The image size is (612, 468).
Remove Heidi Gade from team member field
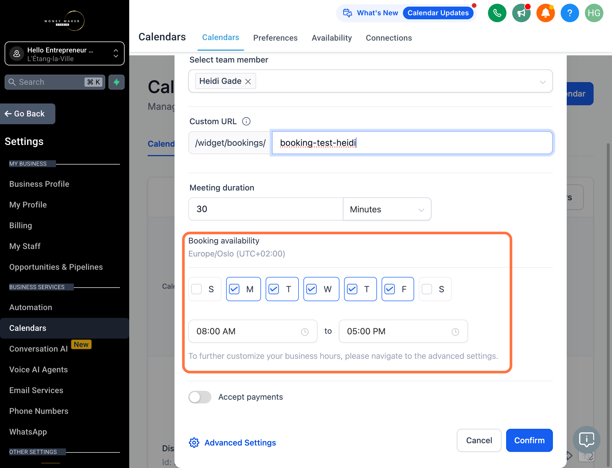click(x=248, y=82)
